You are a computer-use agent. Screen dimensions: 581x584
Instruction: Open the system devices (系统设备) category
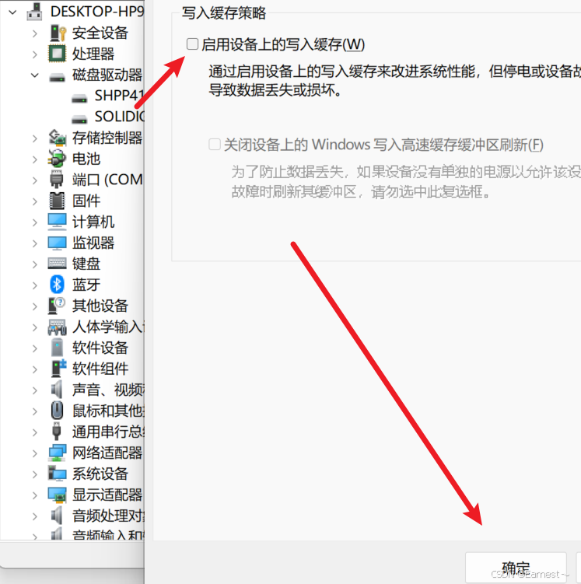pyautogui.click(x=100, y=474)
